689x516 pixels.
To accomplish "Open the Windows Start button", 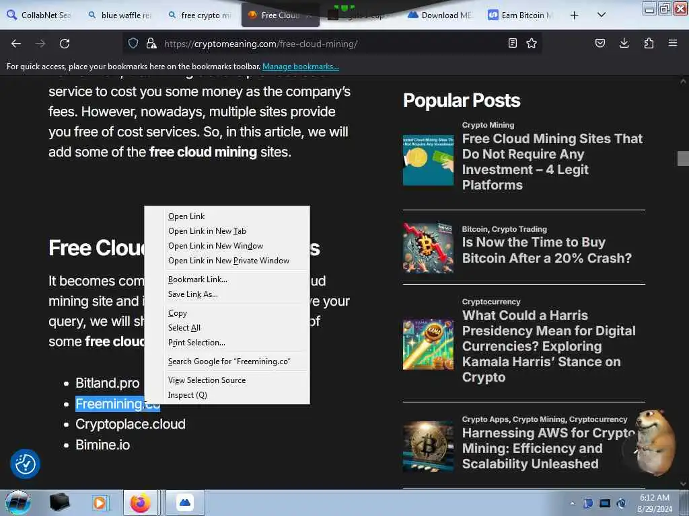I will [x=18, y=503].
